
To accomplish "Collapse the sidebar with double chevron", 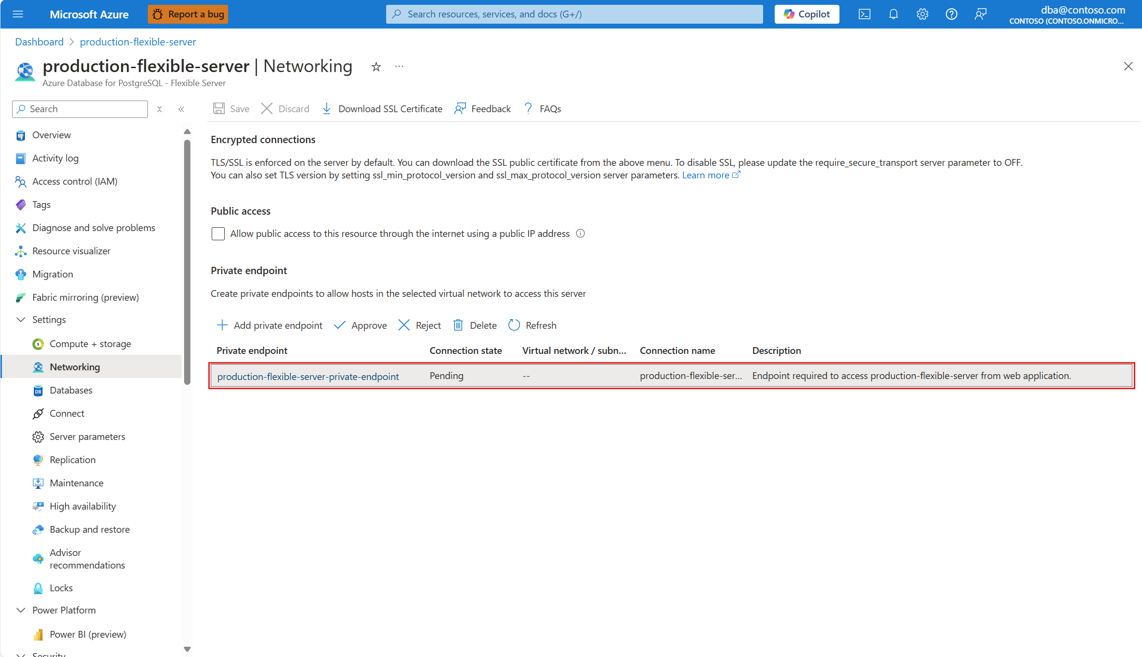I will point(181,109).
